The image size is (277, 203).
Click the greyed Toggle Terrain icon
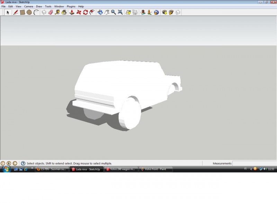[x=135, y=12]
